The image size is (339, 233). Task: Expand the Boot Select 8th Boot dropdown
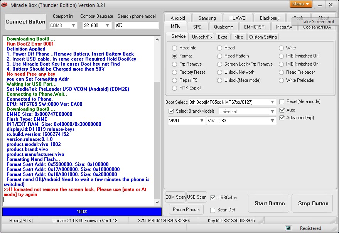coord(272,102)
